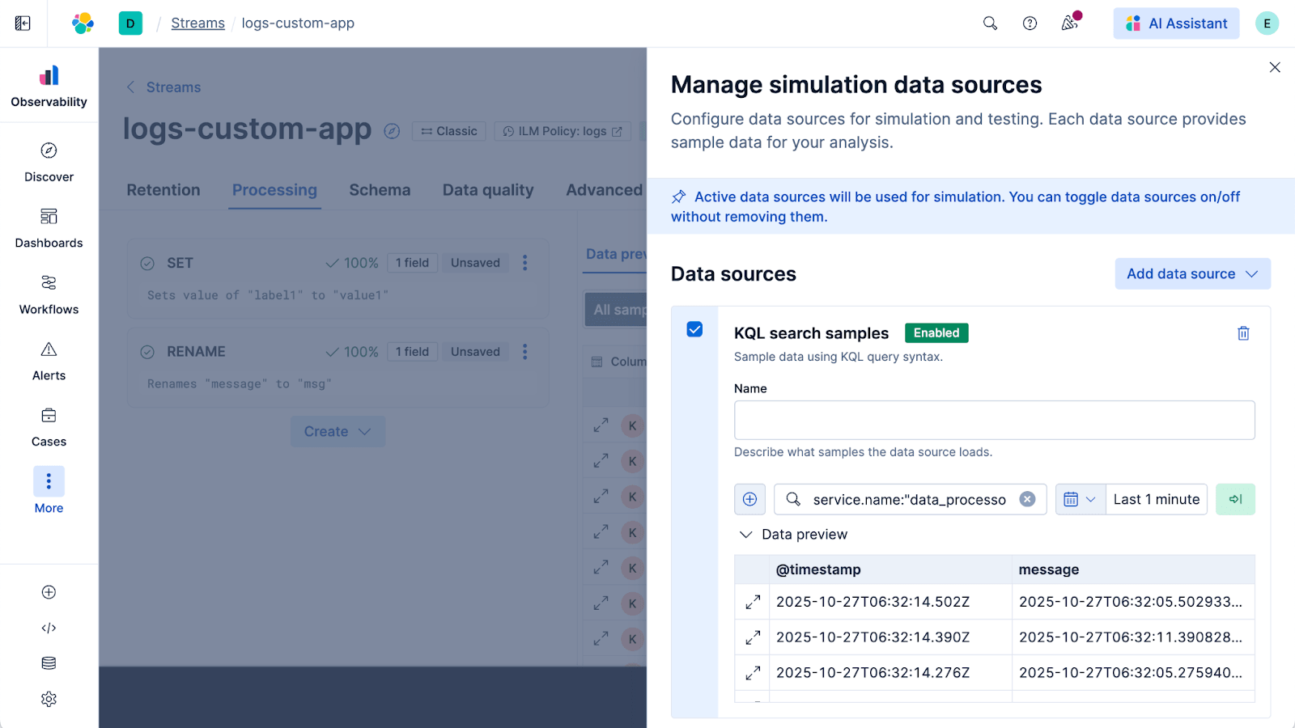Open the help menu icon
Screen dimensions: 1295x728
[x=1030, y=23]
